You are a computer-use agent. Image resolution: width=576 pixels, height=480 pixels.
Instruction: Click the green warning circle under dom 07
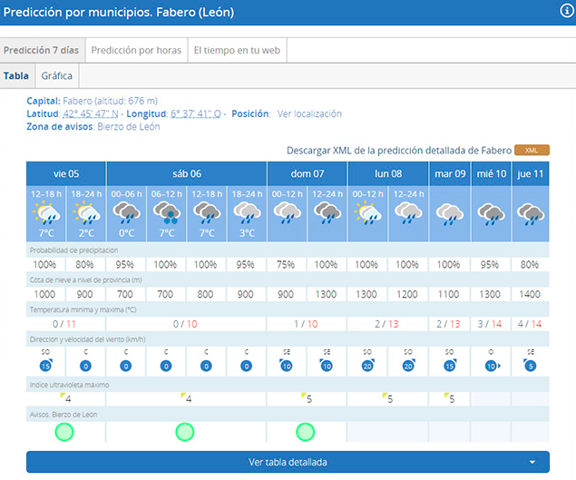[x=307, y=432]
